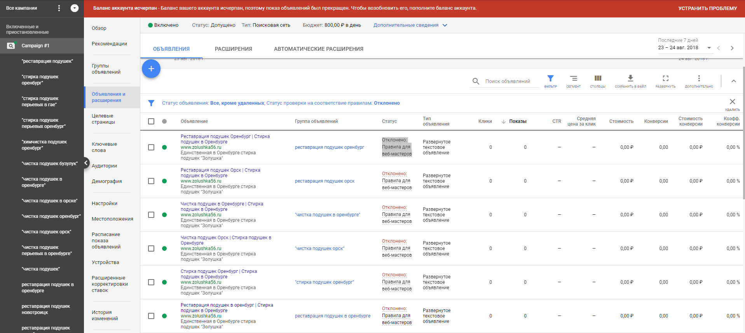Open Ключевые слова in side menu

104,147
